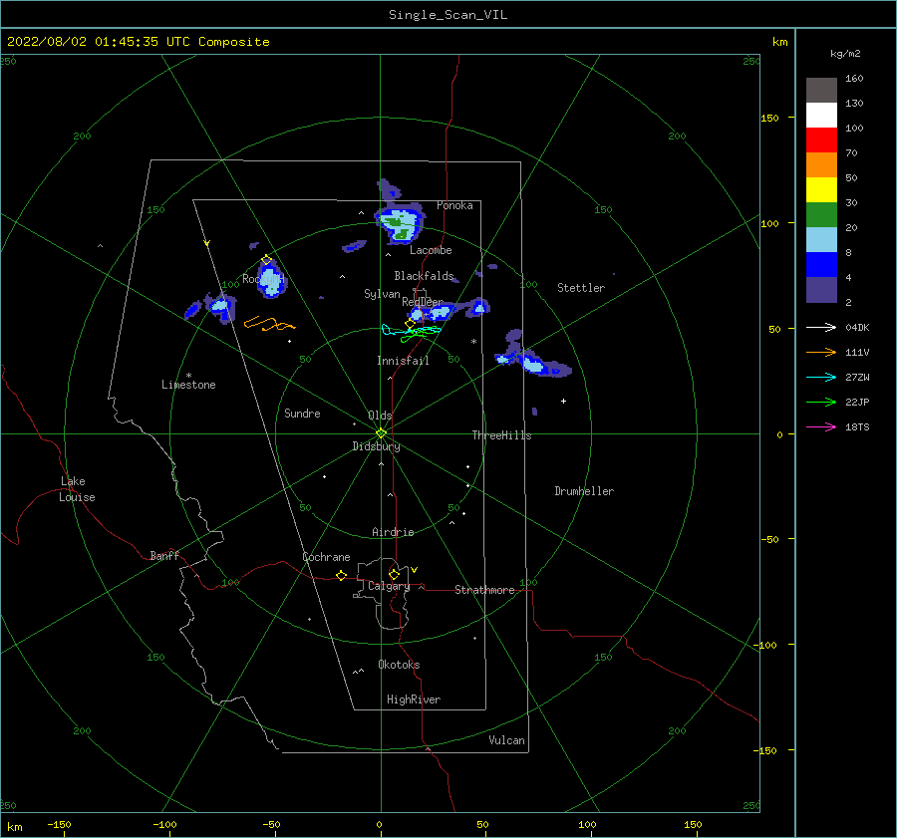This screenshot has width=897, height=838.
Task: Click the Innisfail city label
Action: (403, 361)
